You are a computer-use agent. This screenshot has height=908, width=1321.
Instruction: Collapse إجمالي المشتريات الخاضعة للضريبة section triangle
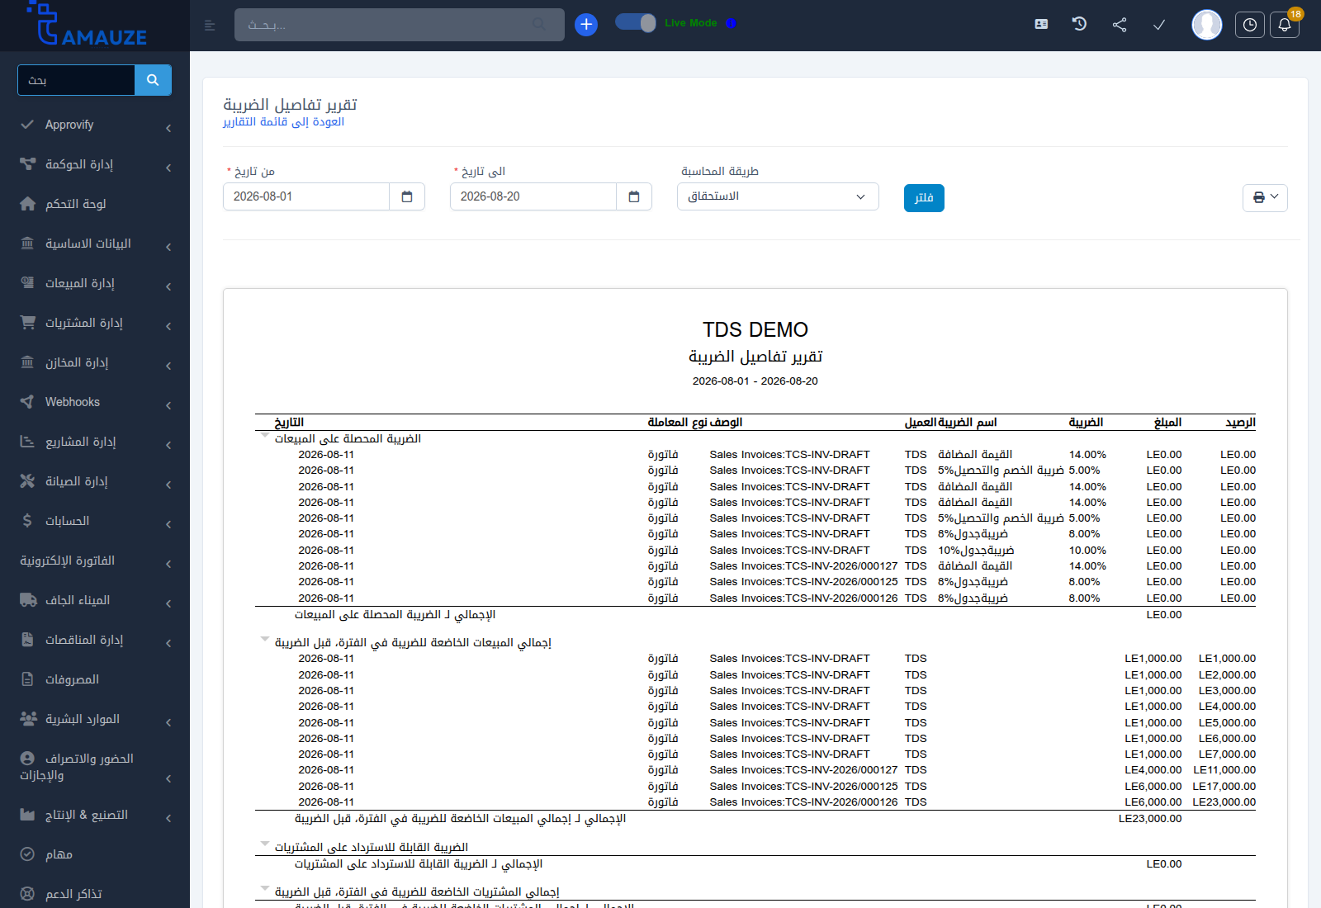click(265, 888)
